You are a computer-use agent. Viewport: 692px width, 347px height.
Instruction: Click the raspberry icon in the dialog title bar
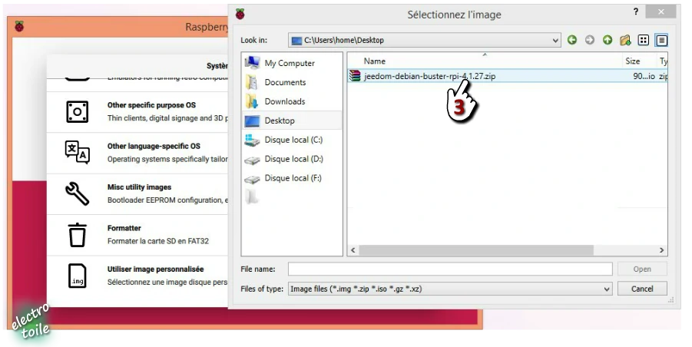point(240,14)
